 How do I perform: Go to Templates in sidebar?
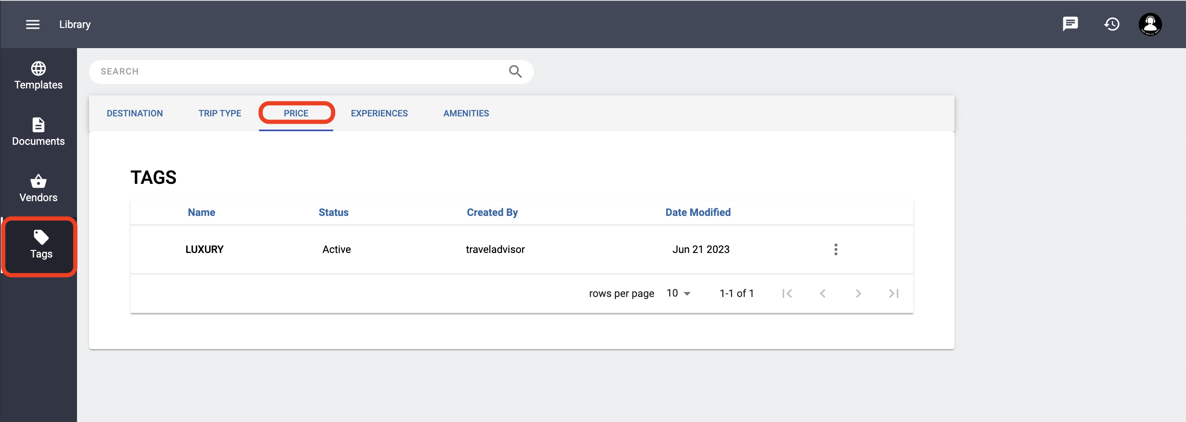tap(38, 76)
